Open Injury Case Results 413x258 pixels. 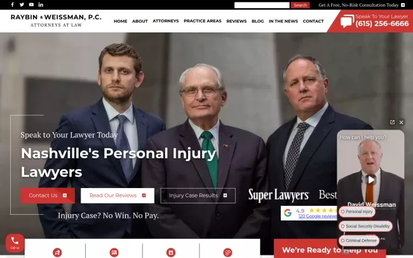point(198,196)
